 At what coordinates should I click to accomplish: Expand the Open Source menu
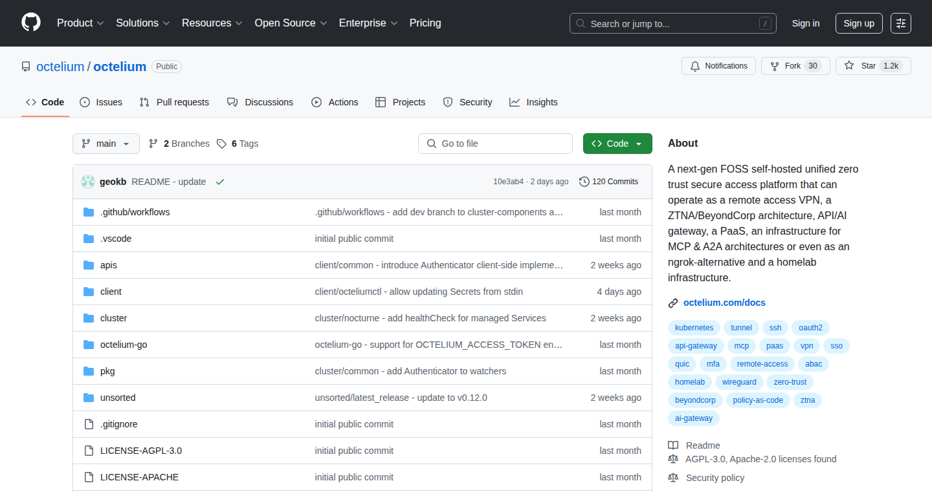tap(291, 23)
